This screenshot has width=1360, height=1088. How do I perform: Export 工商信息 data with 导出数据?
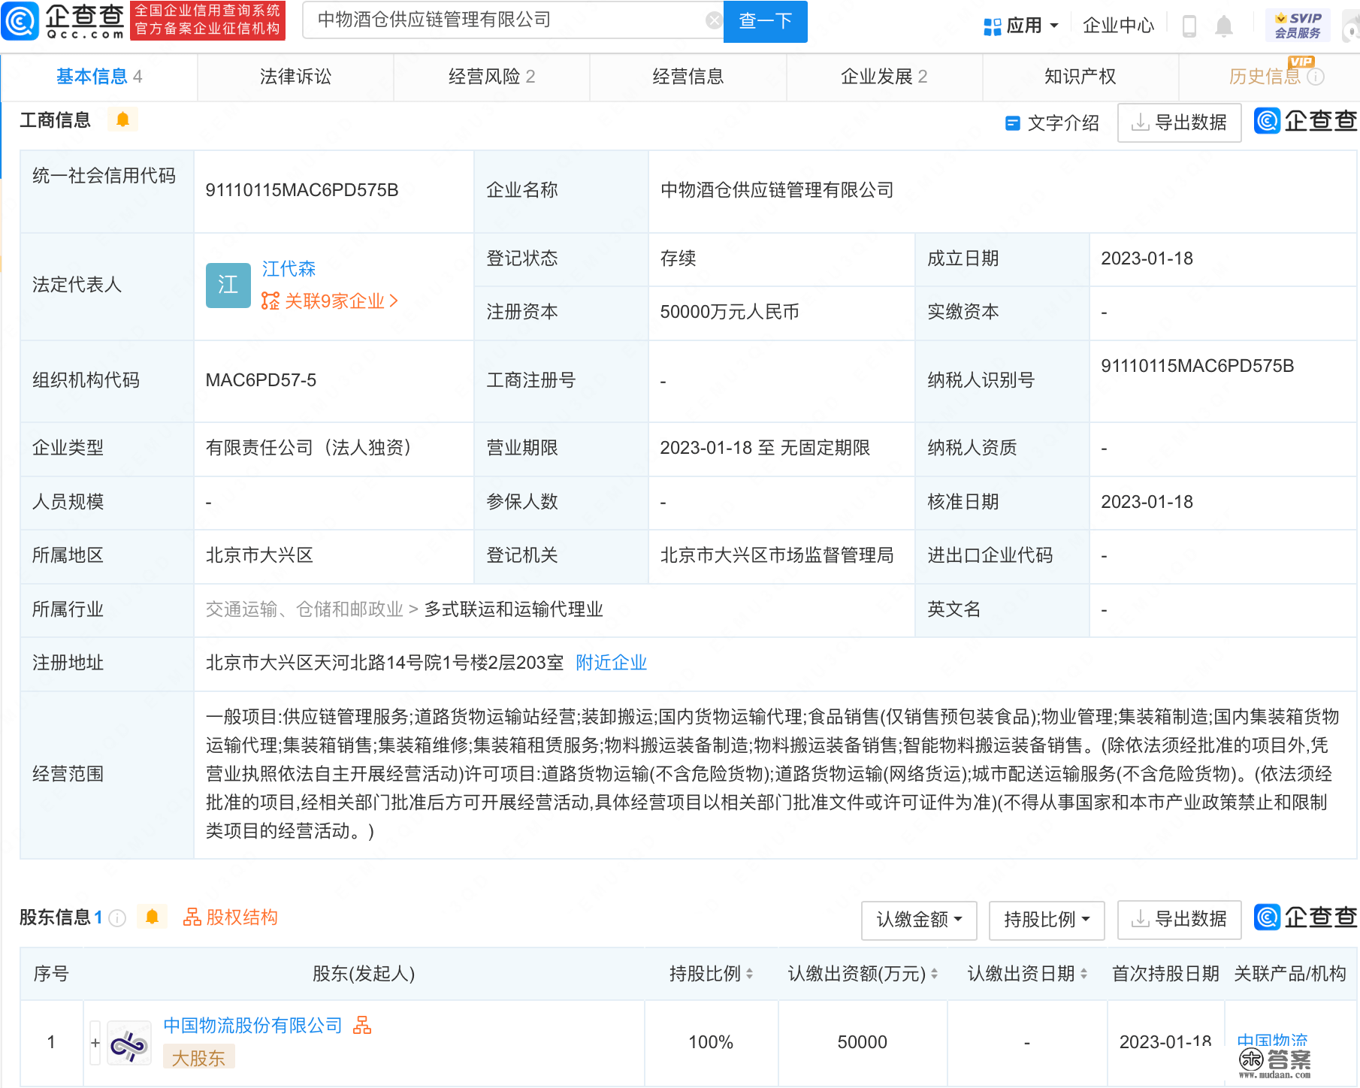pyautogui.click(x=1179, y=122)
